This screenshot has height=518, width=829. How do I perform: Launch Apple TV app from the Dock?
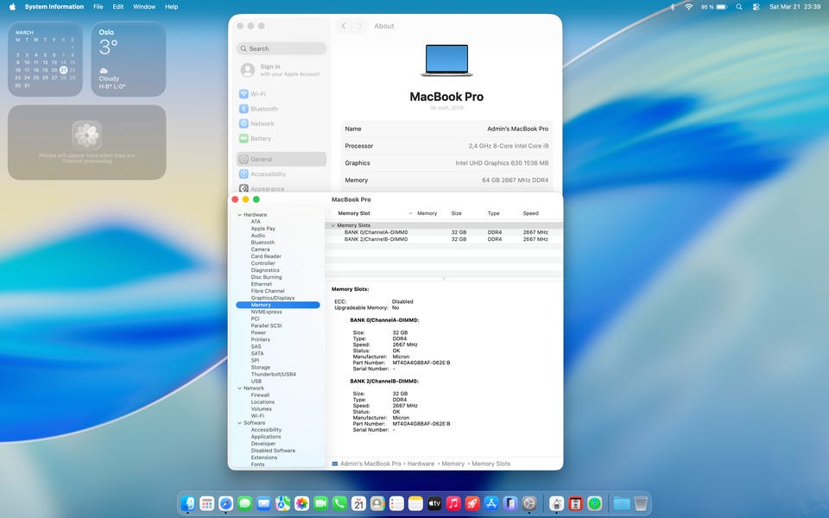(434, 502)
